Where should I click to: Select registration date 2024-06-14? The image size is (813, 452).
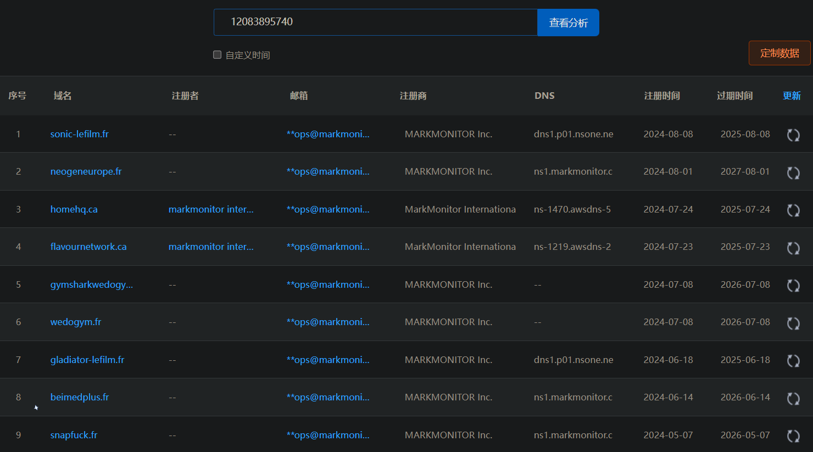[x=668, y=397]
